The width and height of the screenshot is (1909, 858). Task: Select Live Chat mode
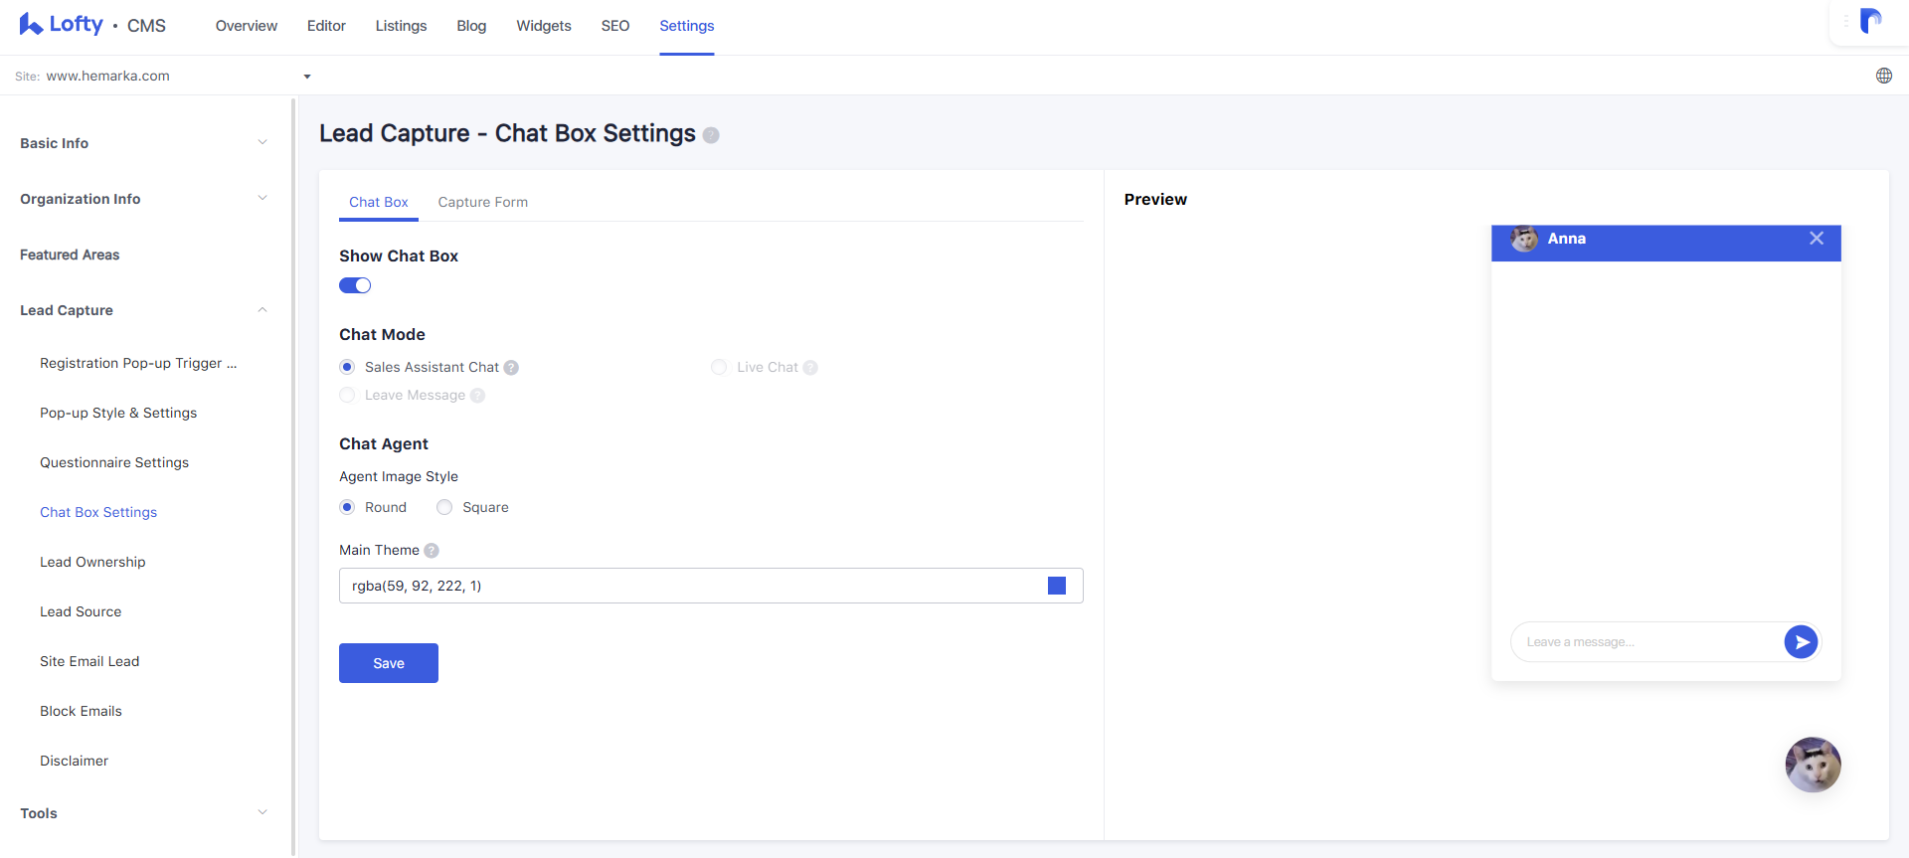[x=719, y=368]
